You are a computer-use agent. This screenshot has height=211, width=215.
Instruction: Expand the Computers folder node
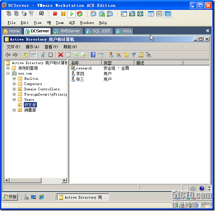[x=14, y=84]
